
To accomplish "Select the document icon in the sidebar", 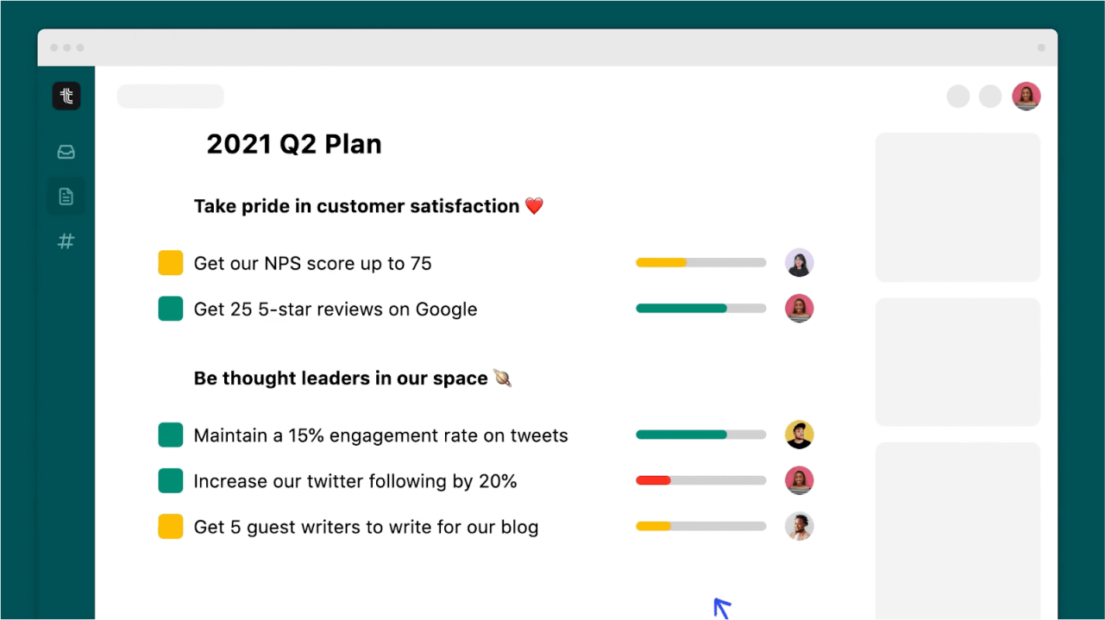I will coord(66,197).
